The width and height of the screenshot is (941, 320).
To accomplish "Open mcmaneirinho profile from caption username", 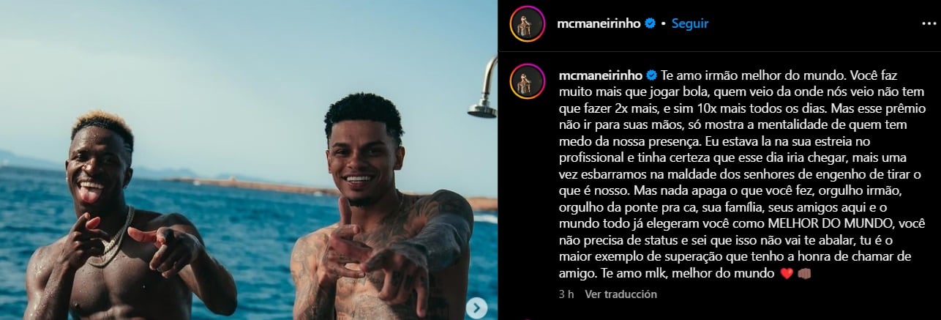I will pyautogui.click(x=600, y=75).
